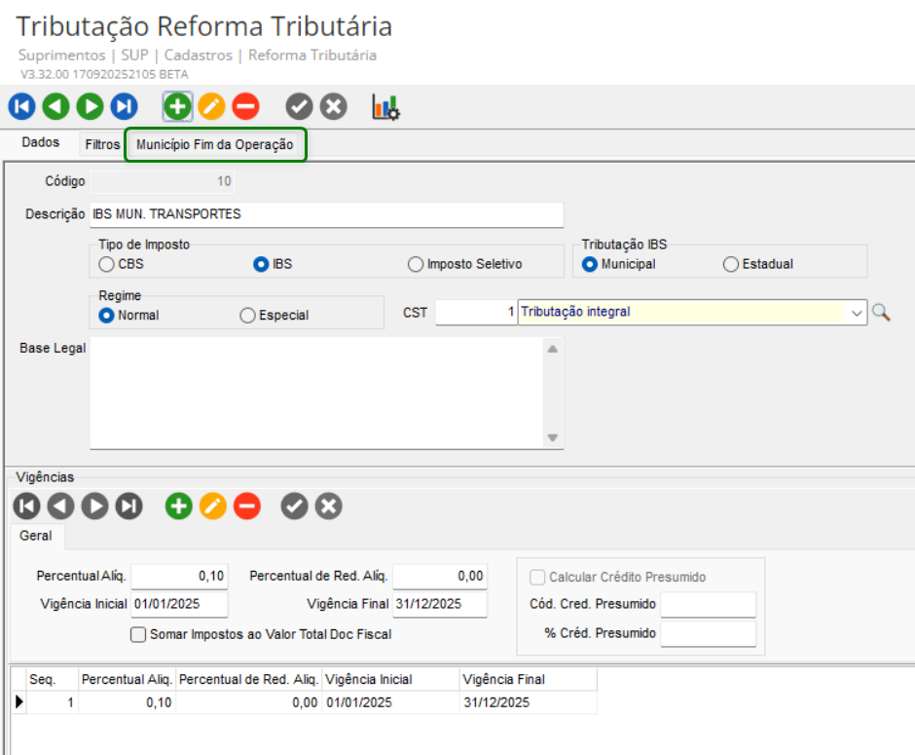Select Imposto Seletivo tax type
The width and height of the screenshot is (915, 755).
[416, 265]
